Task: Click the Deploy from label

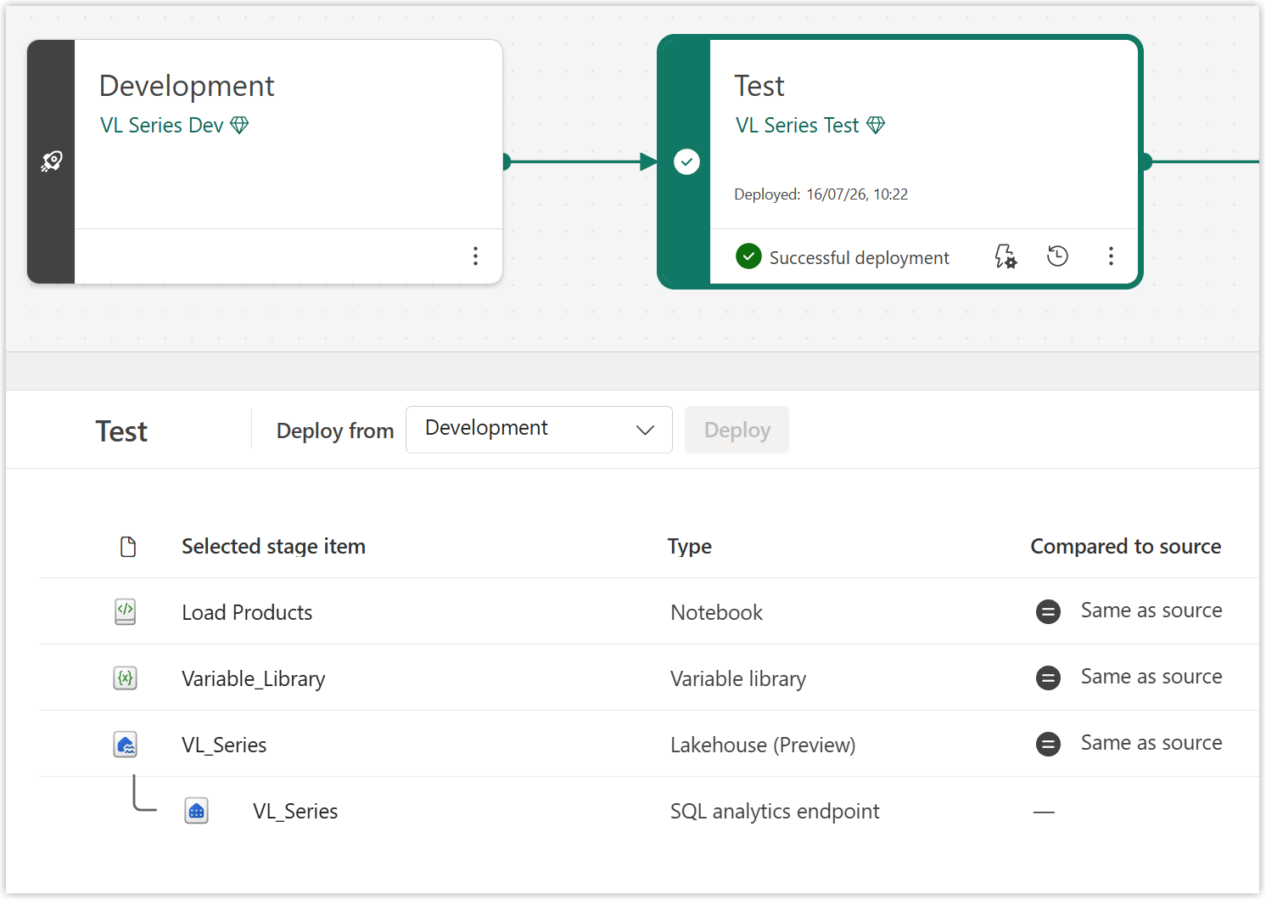Action: point(335,430)
